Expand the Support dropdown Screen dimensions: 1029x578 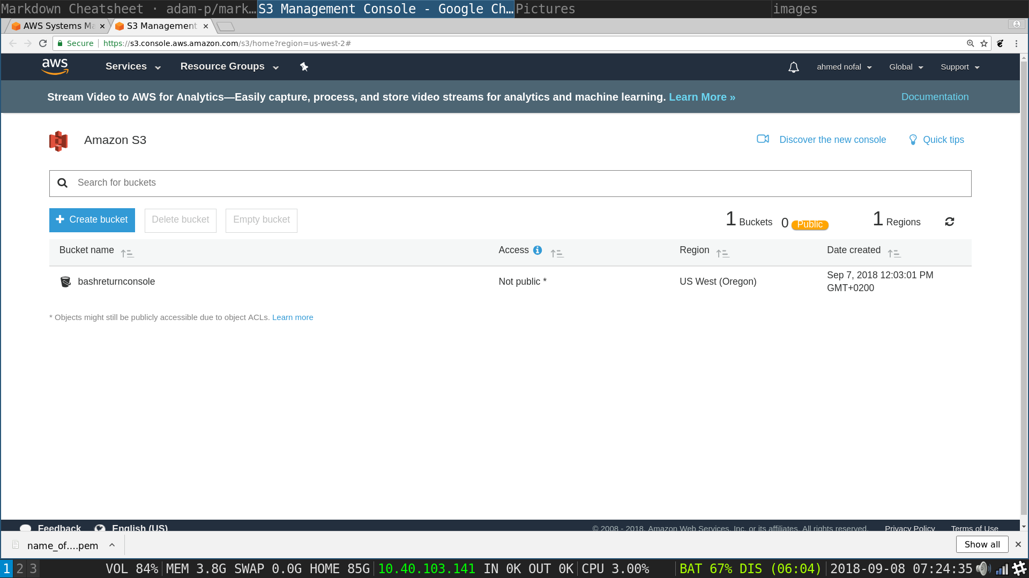[960, 67]
